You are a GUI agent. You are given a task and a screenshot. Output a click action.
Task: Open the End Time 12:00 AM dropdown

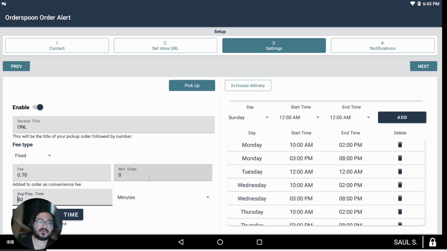[350, 118]
